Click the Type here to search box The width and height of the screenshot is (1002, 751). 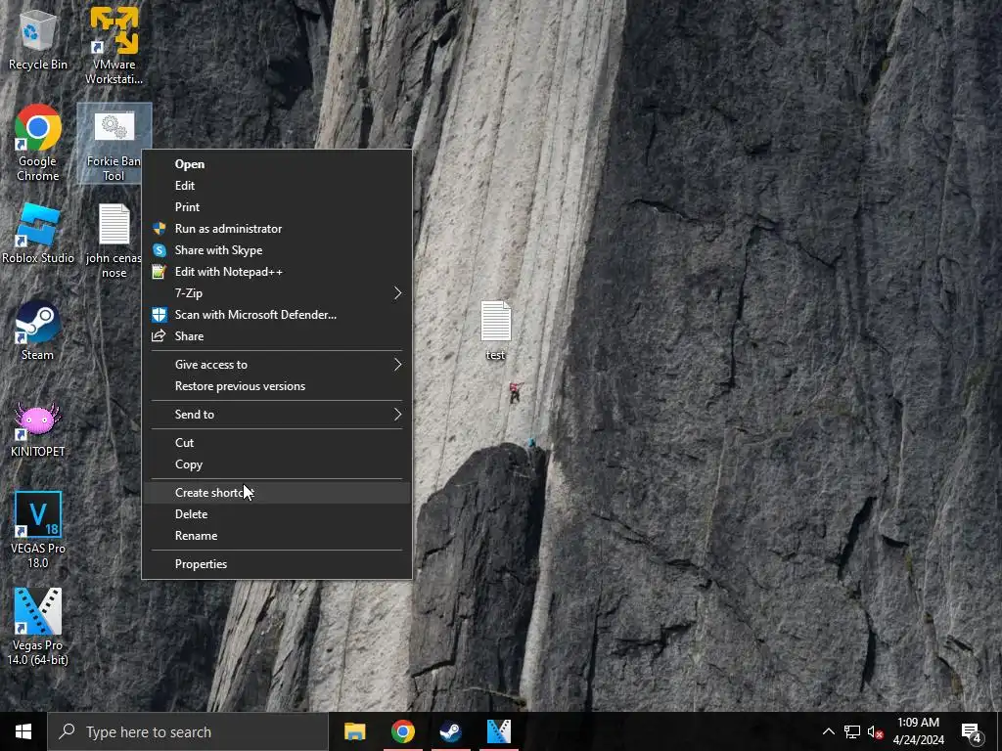[x=188, y=731]
